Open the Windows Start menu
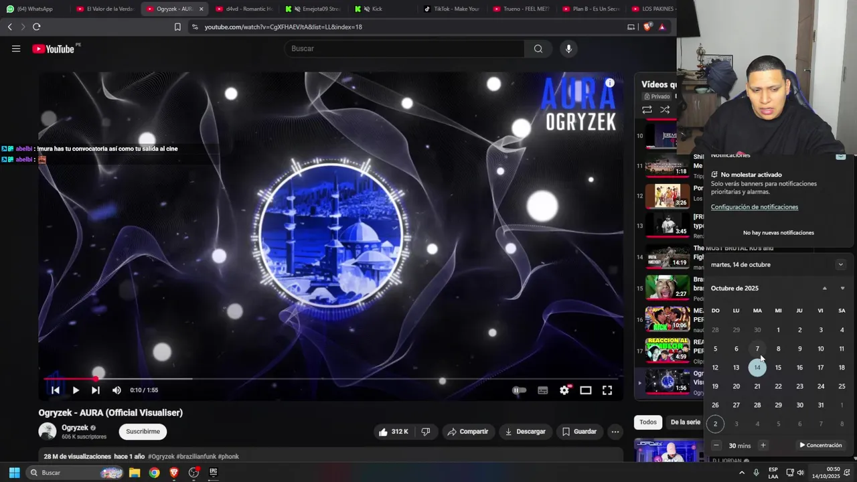 click(x=14, y=473)
